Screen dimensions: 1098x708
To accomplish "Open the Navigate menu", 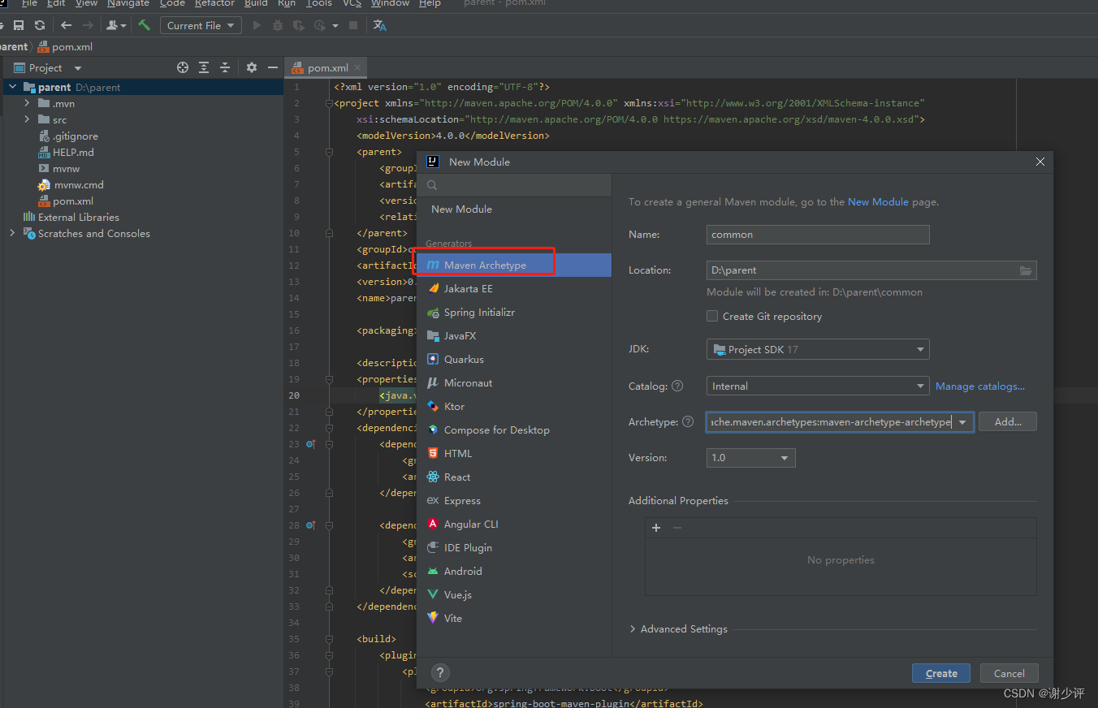I will tap(128, 4).
